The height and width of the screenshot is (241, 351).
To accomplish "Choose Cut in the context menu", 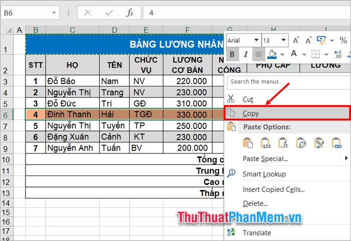I will click(248, 99).
